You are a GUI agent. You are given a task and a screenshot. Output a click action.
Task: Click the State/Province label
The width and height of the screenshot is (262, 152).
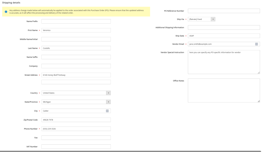(31, 102)
